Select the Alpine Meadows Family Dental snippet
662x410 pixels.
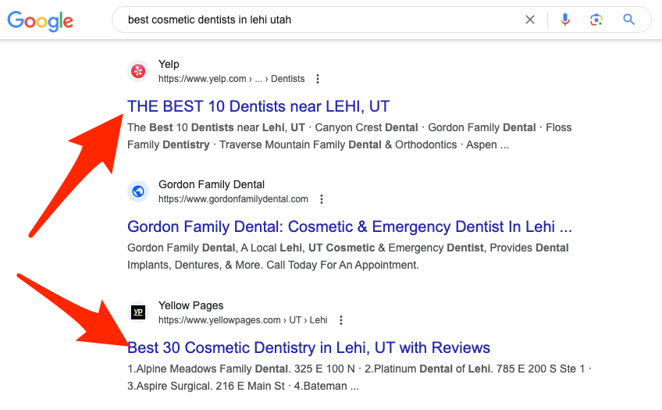click(x=360, y=377)
